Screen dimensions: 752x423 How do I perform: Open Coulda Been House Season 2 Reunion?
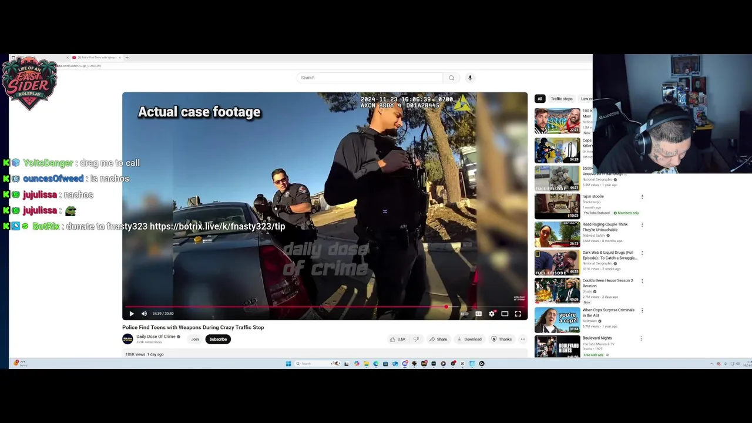pyautogui.click(x=607, y=283)
